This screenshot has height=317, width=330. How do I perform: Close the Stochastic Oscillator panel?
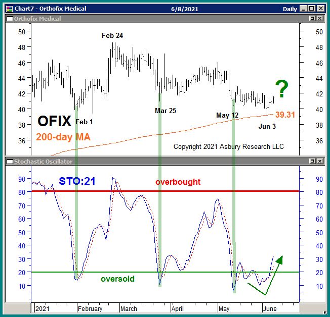point(320,162)
